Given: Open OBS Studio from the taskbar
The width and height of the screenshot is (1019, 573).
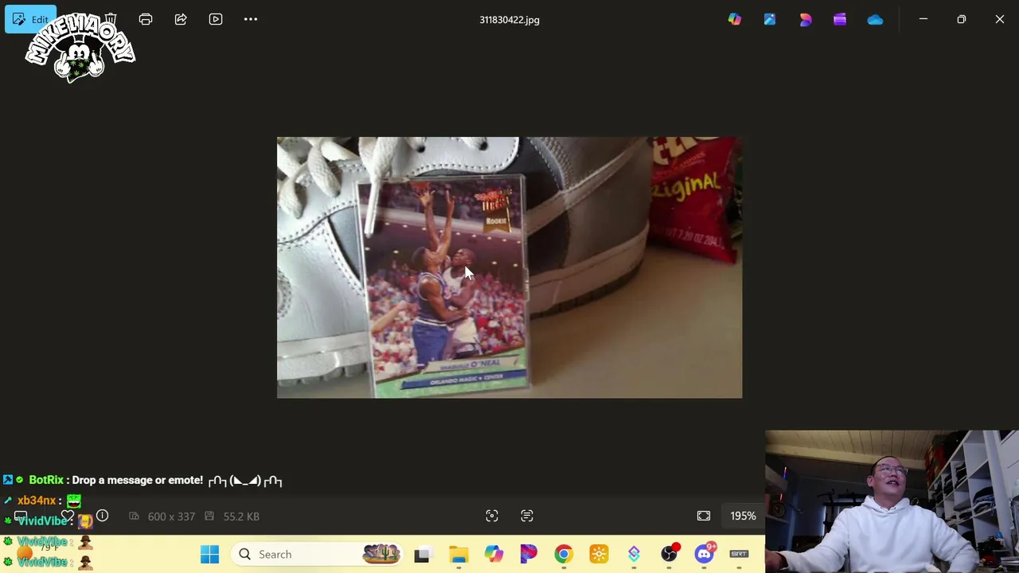Looking at the screenshot, I should tap(670, 554).
